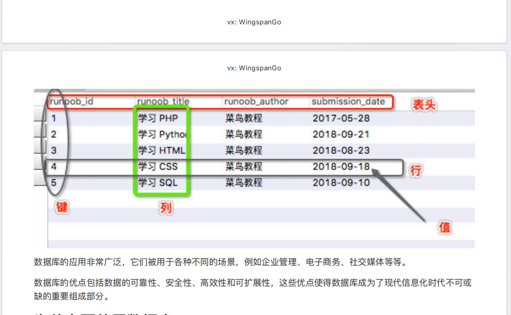Select the date 2018-09-10
The height and width of the screenshot is (315, 511).
[341, 183]
